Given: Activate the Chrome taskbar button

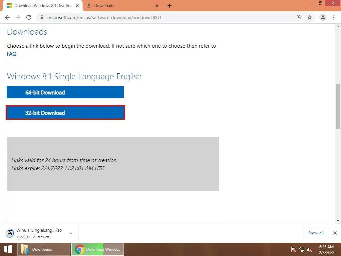Looking at the screenshot, I should pos(98,249).
